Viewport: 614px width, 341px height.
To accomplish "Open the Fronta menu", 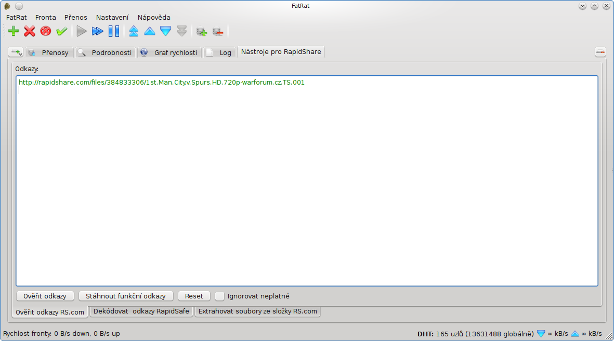I will click(45, 17).
